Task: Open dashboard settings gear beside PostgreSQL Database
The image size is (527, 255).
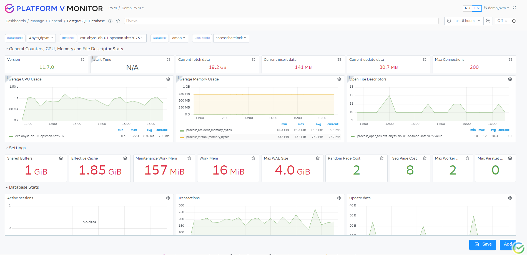Action: pos(110,21)
